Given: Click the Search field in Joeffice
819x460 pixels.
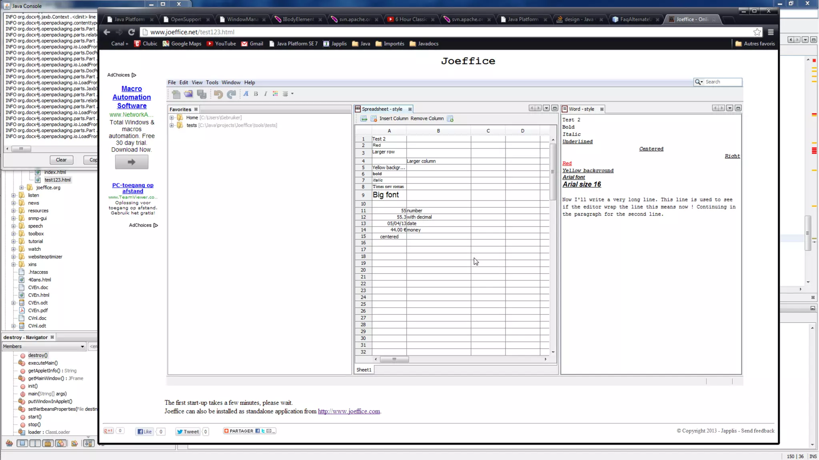Looking at the screenshot, I should [722, 82].
